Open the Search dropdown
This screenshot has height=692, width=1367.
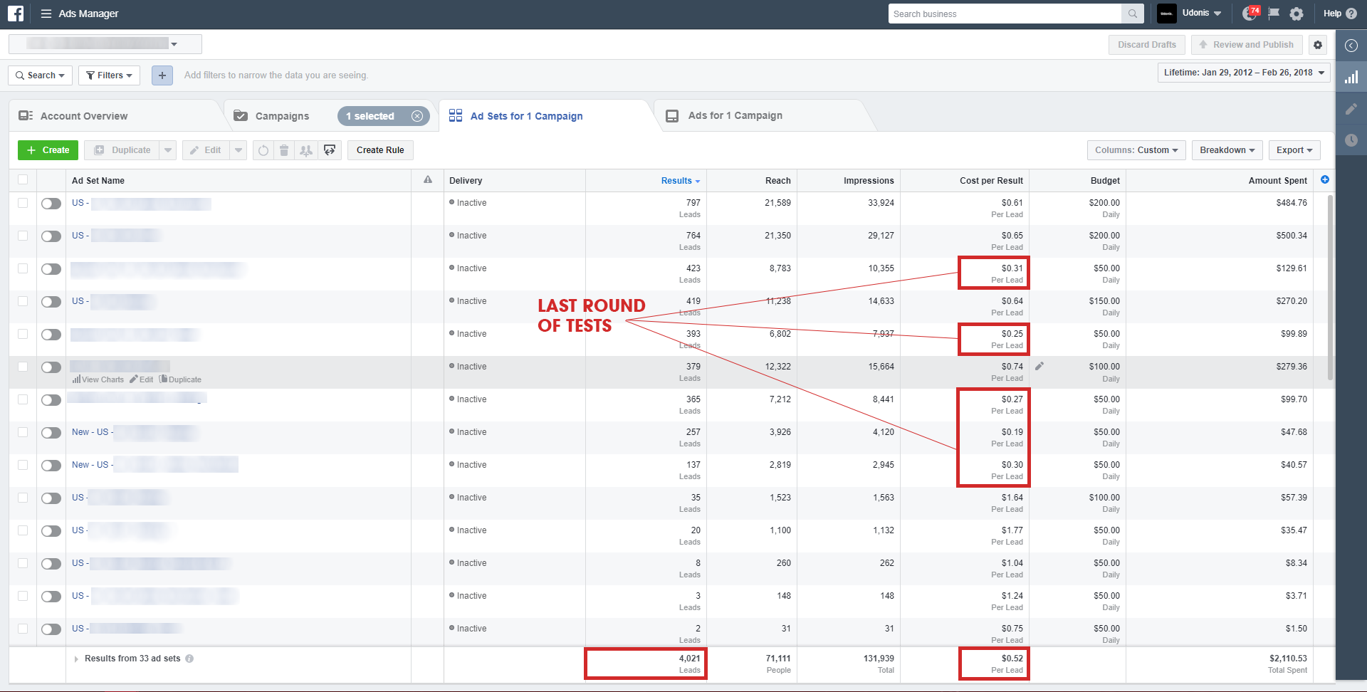(x=40, y=75)
